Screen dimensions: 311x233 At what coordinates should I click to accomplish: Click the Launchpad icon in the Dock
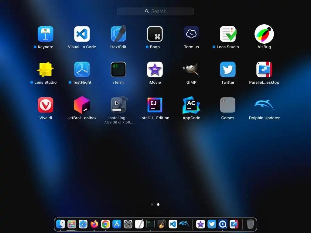pyautogui.click(x=72, y=224)
